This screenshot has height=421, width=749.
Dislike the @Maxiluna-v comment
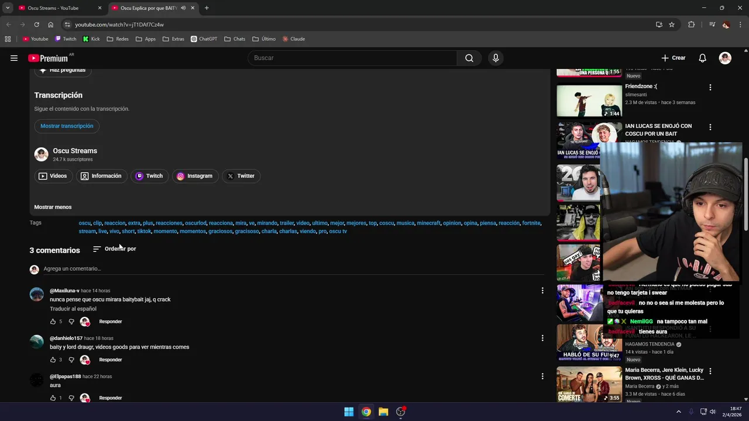point(71,322)
